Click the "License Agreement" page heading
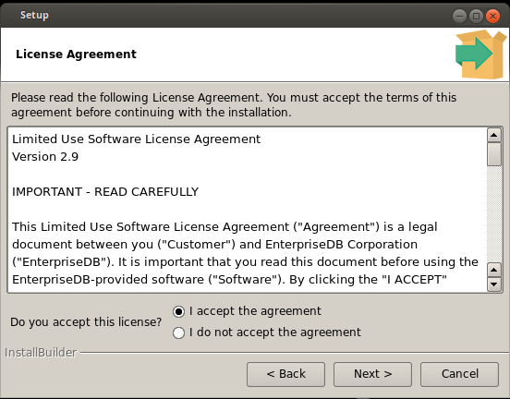This screenshot has width=510, height=399. pos(76,54)
